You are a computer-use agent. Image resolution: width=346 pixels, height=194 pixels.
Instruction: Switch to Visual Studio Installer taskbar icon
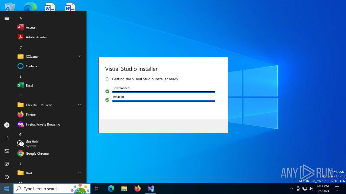(x=151, y=189)
